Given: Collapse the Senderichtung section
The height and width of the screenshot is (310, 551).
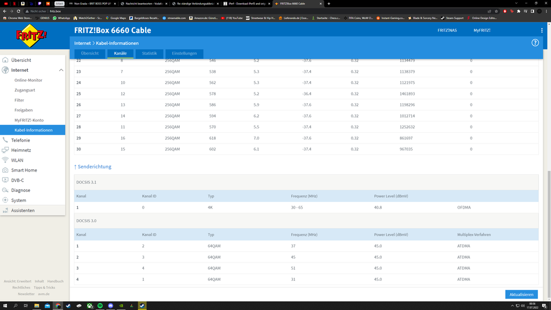Looking at the screenshot, I should [93, 167].
